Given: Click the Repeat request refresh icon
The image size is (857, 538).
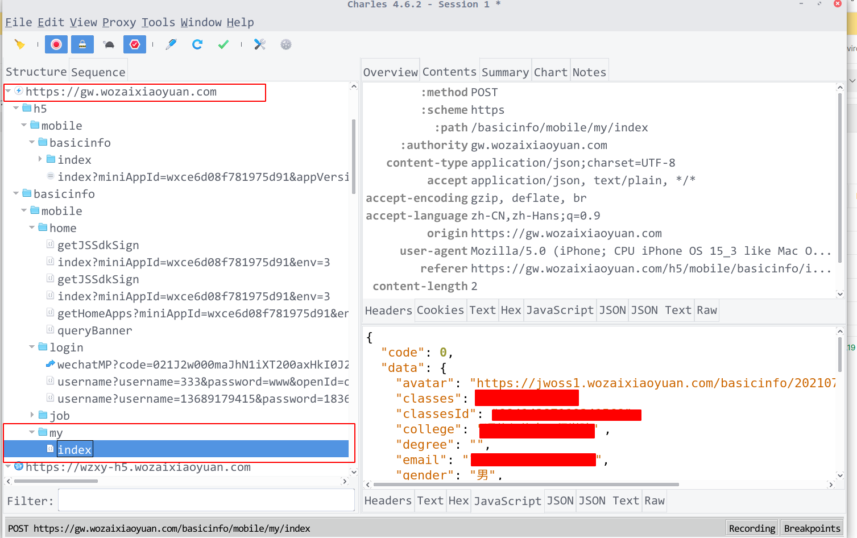Looking at the screenshot, I should click(197, 44).
